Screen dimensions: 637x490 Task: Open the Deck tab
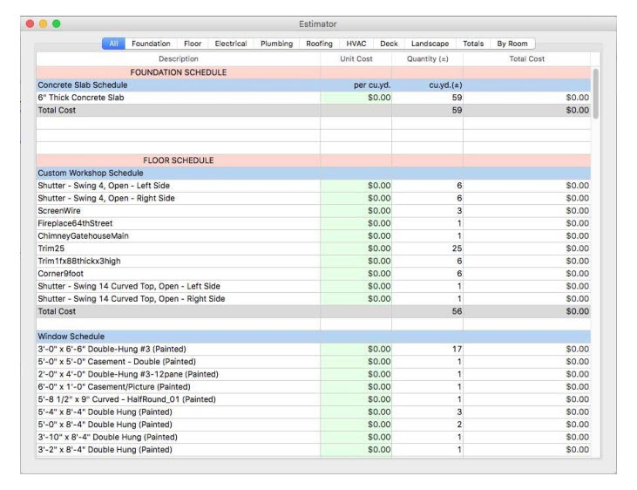coord(389,44)
